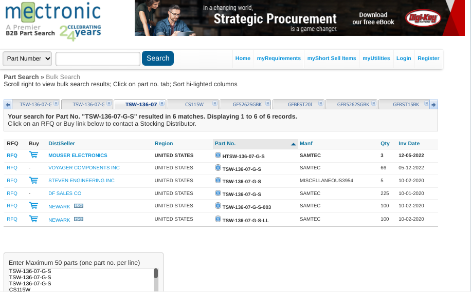Sort results by the Qty column
The image size is (471, 292).
(x=385, y=144)
